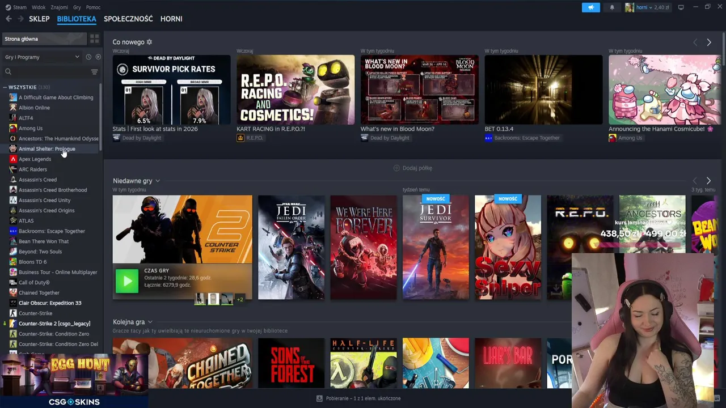Image resolution: width=726 pixels, height=408 pixels.
Task: Select Clair Obscur: Expedition 33
Action: [50, 303]
